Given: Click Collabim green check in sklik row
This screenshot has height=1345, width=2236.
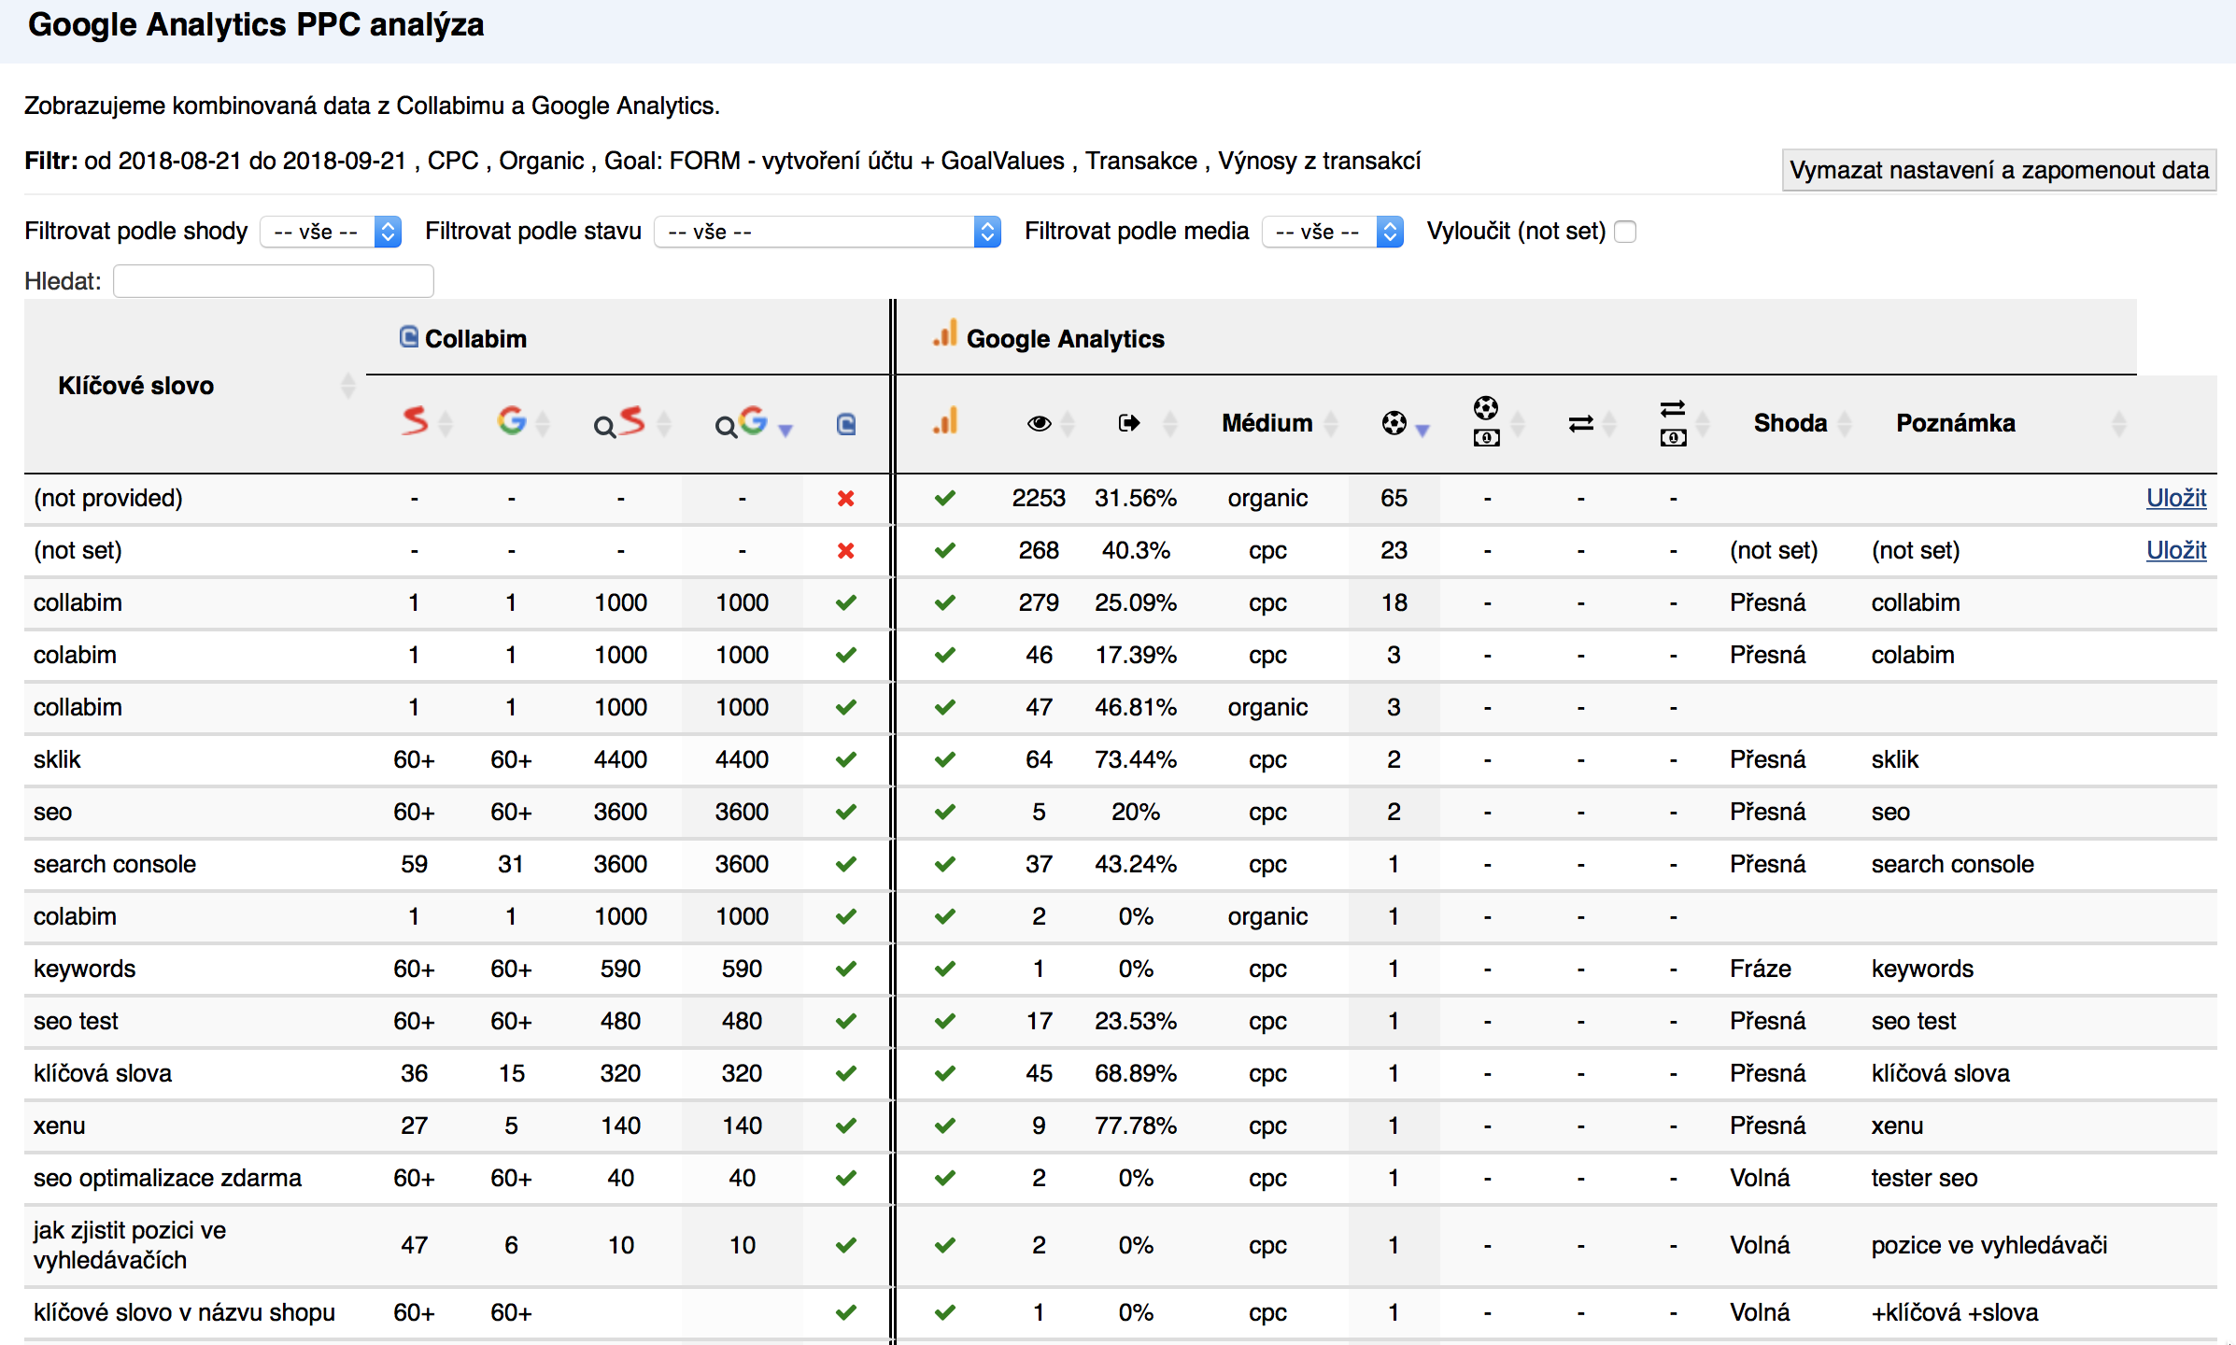Looking at the screenshot, I should coord(846,760).
